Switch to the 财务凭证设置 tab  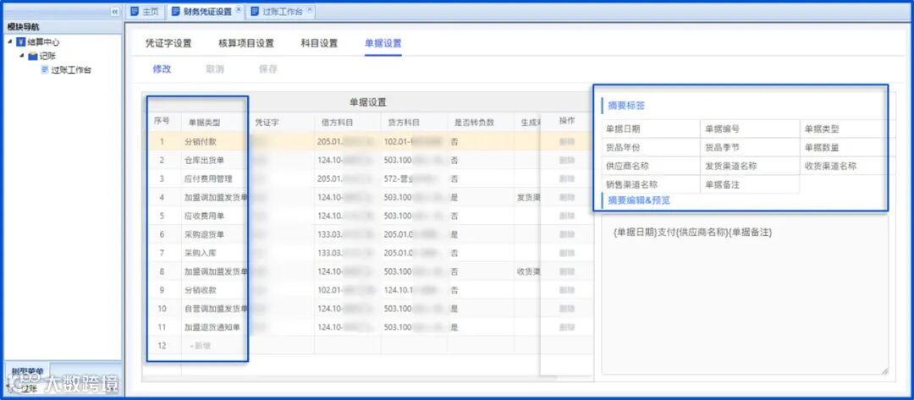[206, 11]
